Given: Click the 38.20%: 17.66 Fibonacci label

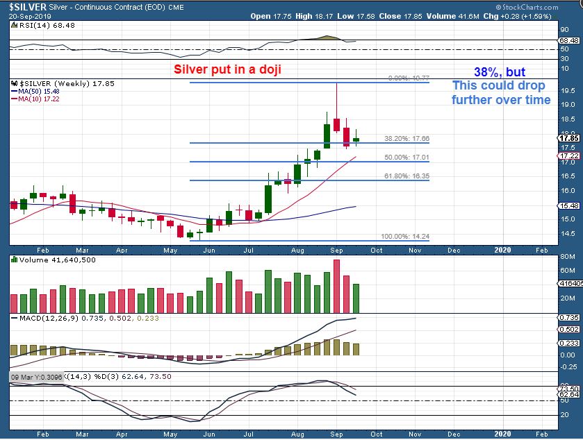Looking at the screenshot, I should click(407, 139).
